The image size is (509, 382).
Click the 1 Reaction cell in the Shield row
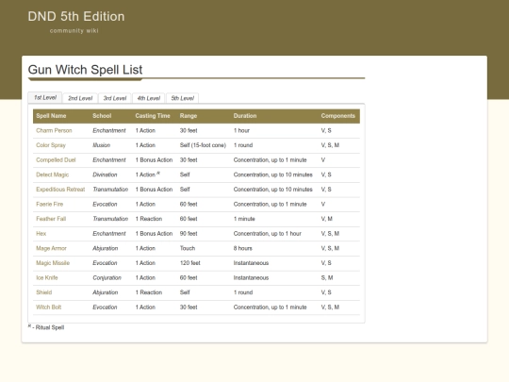(149, 292)
